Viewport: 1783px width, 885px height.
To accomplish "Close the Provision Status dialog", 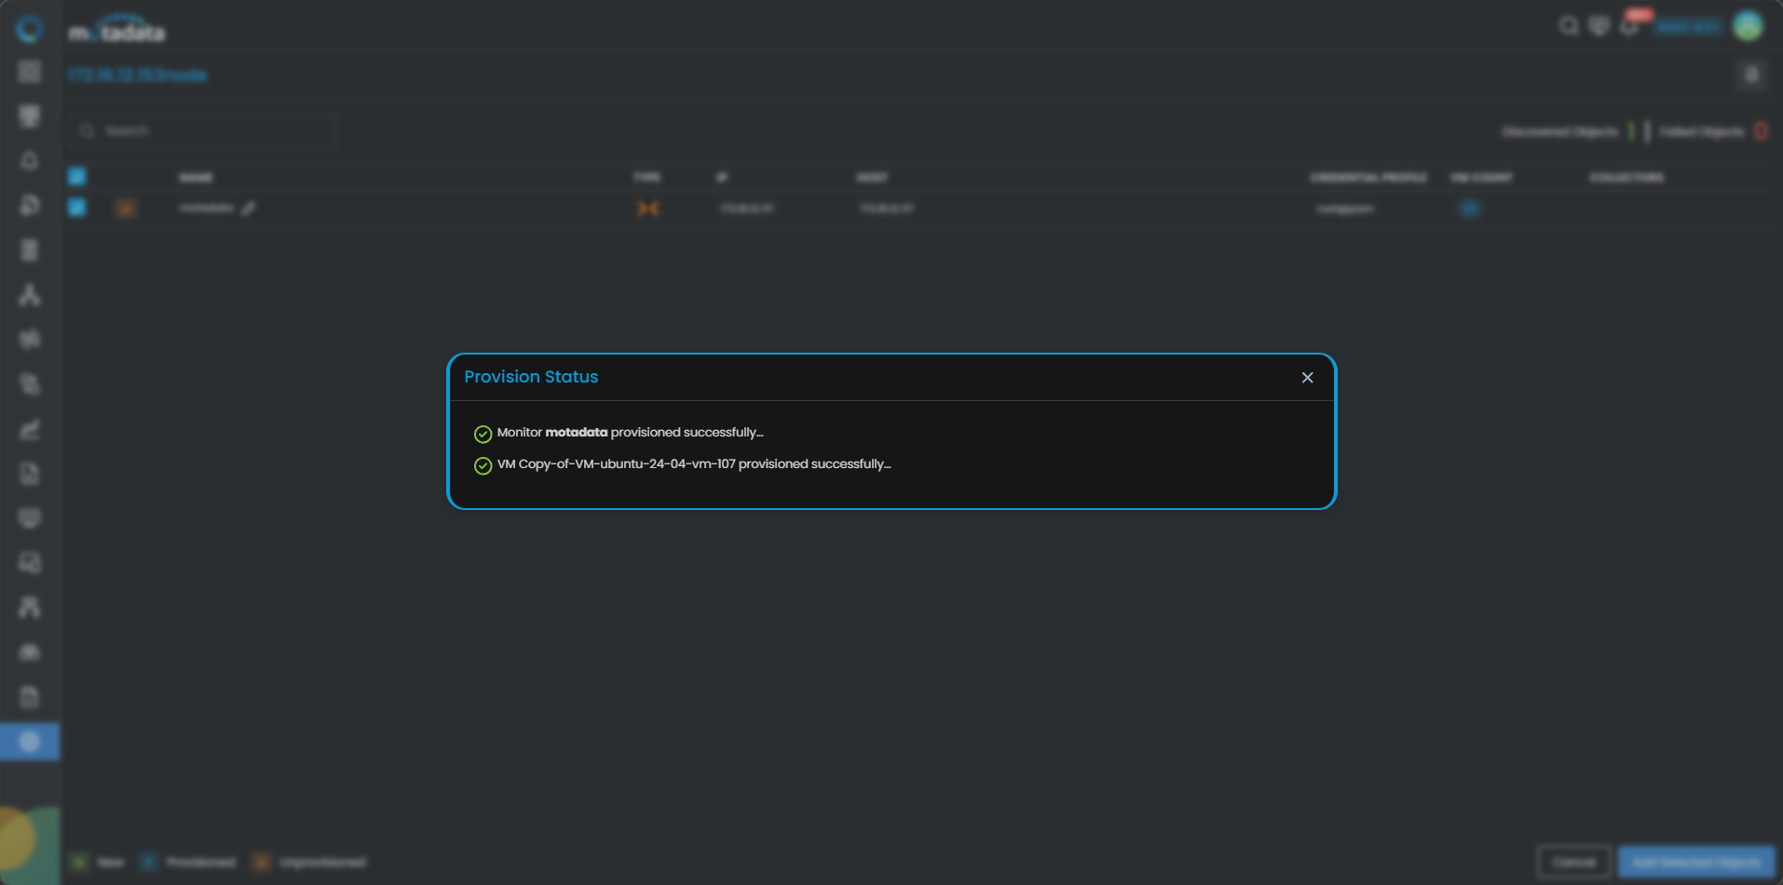I will point(1307,378).
